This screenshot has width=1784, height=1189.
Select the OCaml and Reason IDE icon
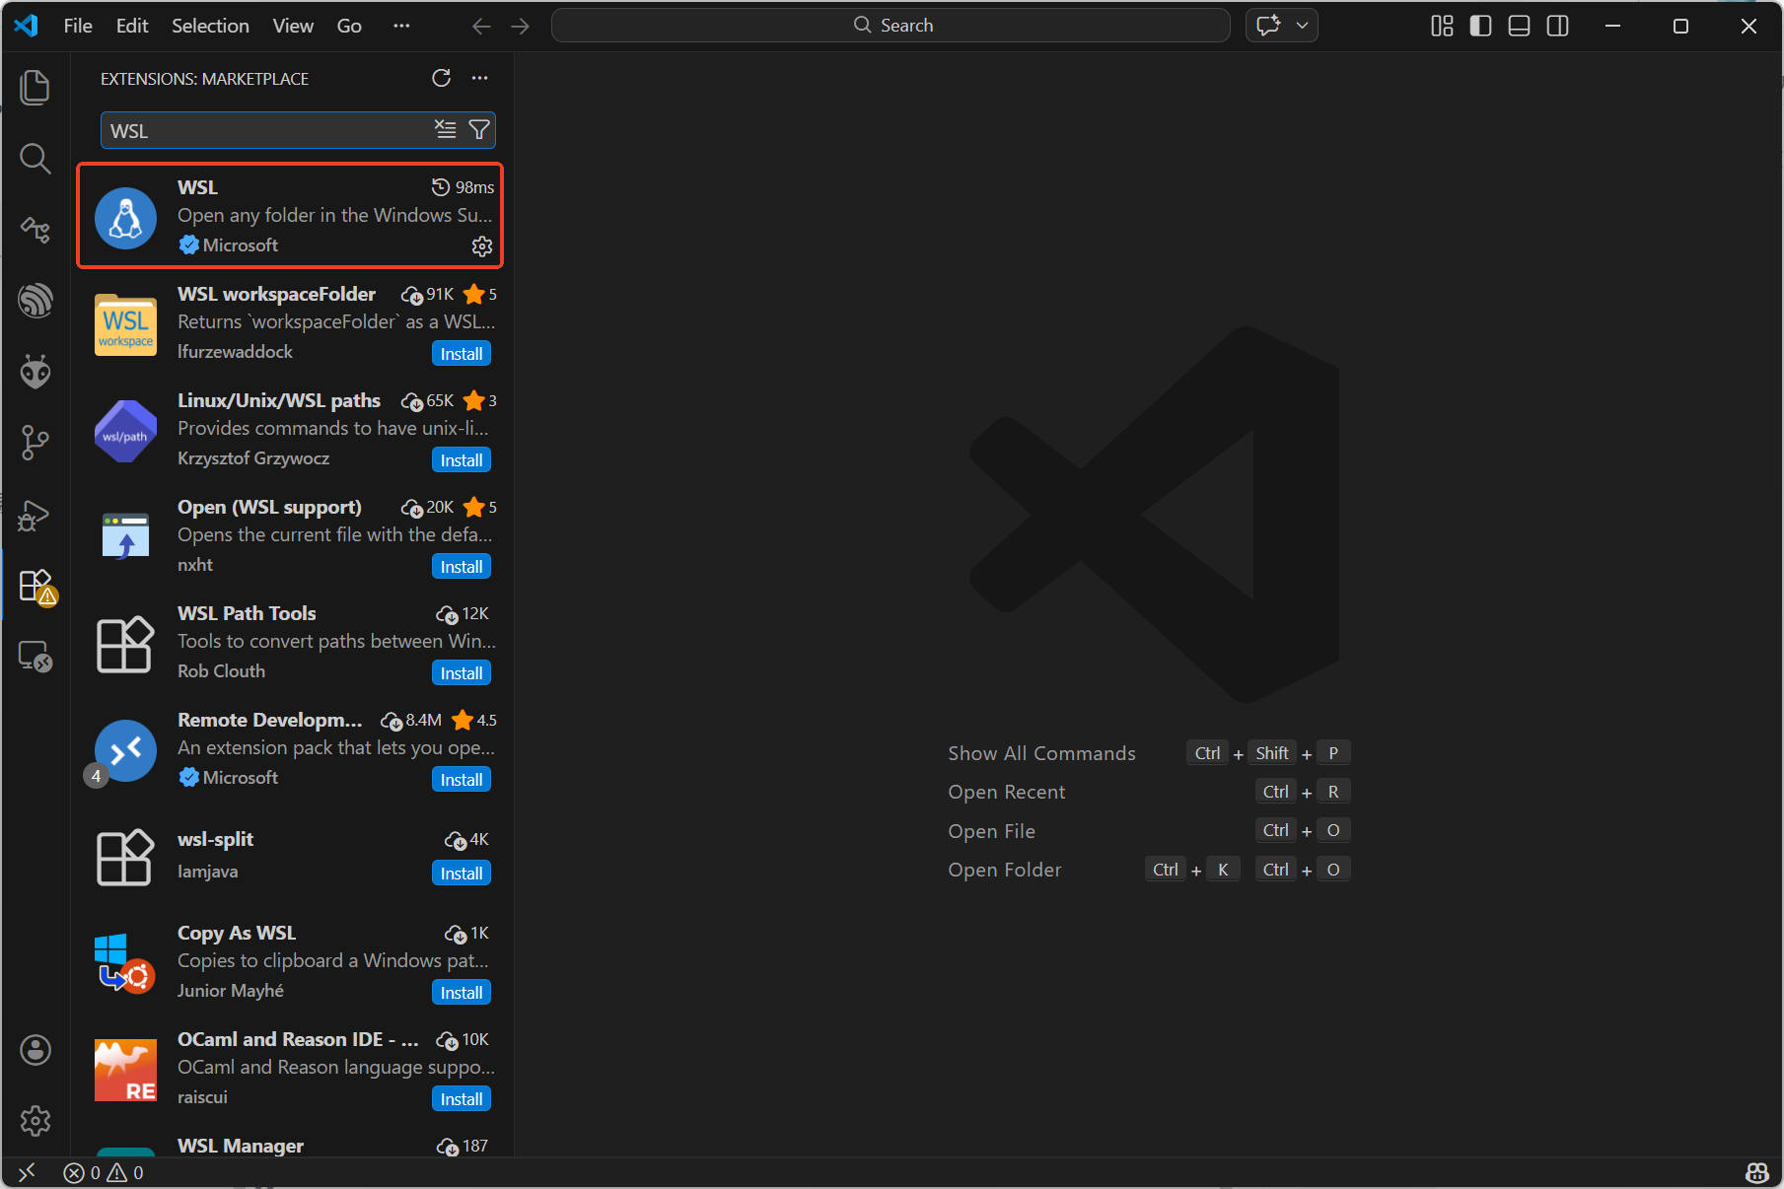click(x=125, y=1070)
